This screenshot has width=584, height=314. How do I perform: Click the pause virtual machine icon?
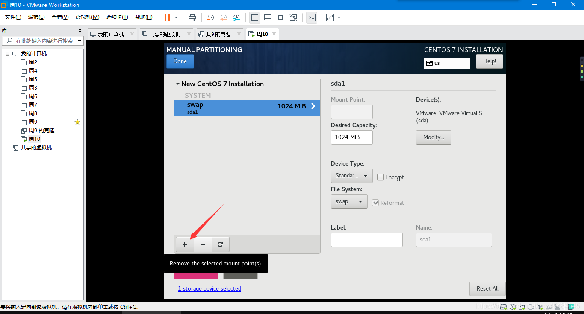(x=167, y=17)
